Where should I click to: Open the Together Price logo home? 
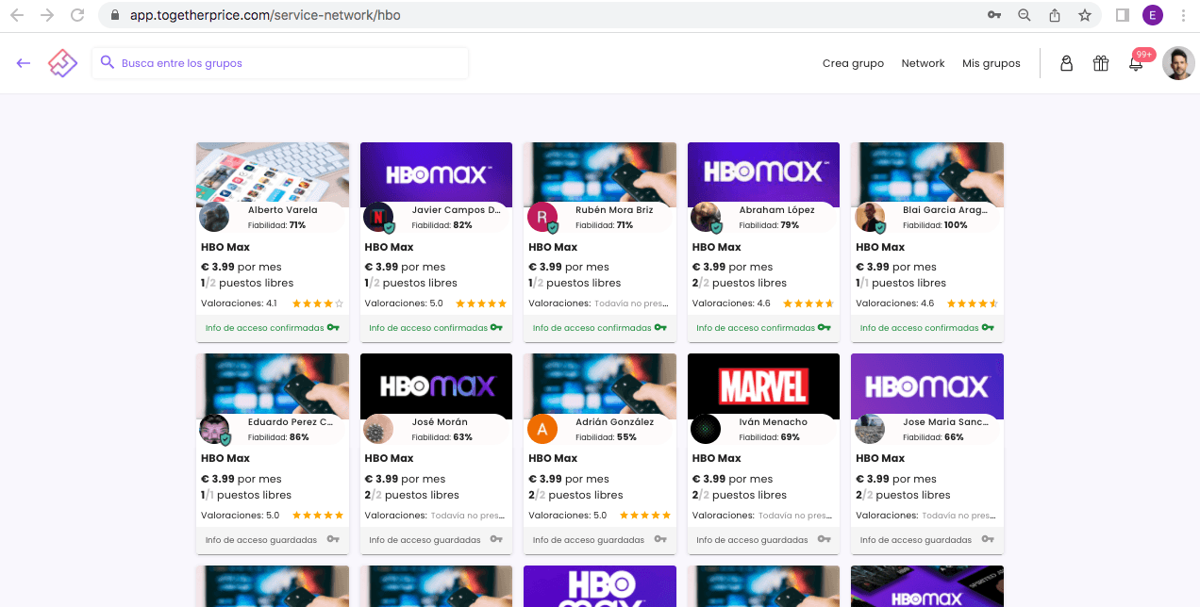point(62,63)
